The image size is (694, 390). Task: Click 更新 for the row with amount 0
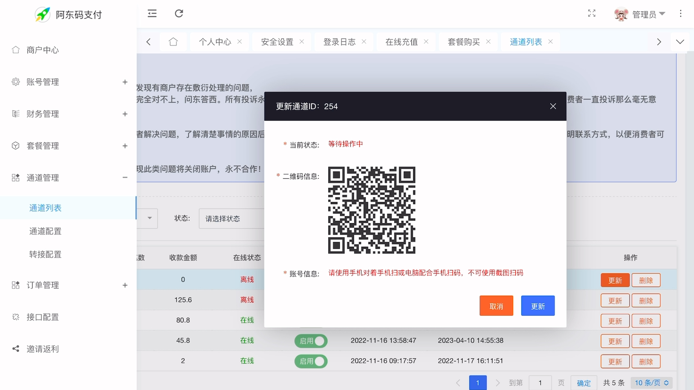[615, 280]
